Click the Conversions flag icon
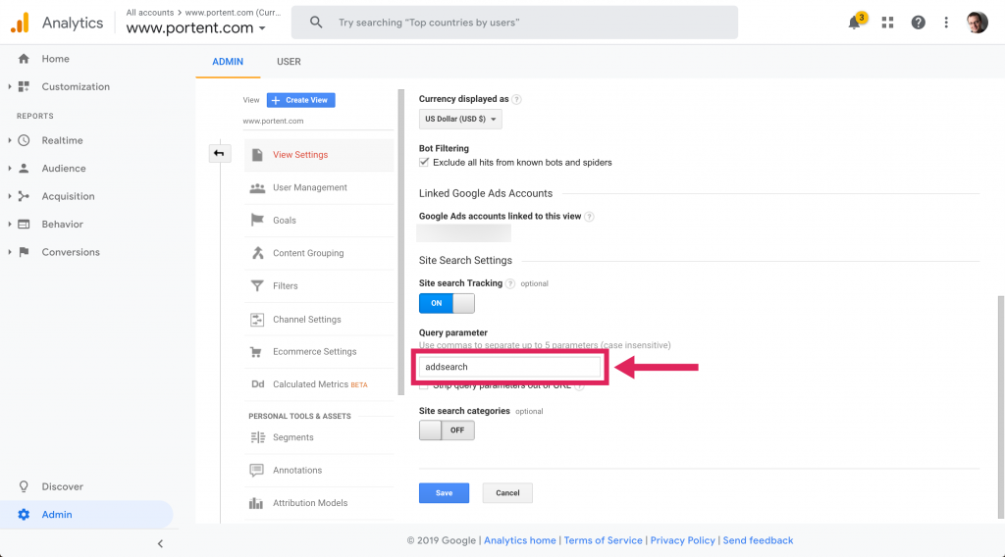 pyautogui.click(x=24, y=252)
